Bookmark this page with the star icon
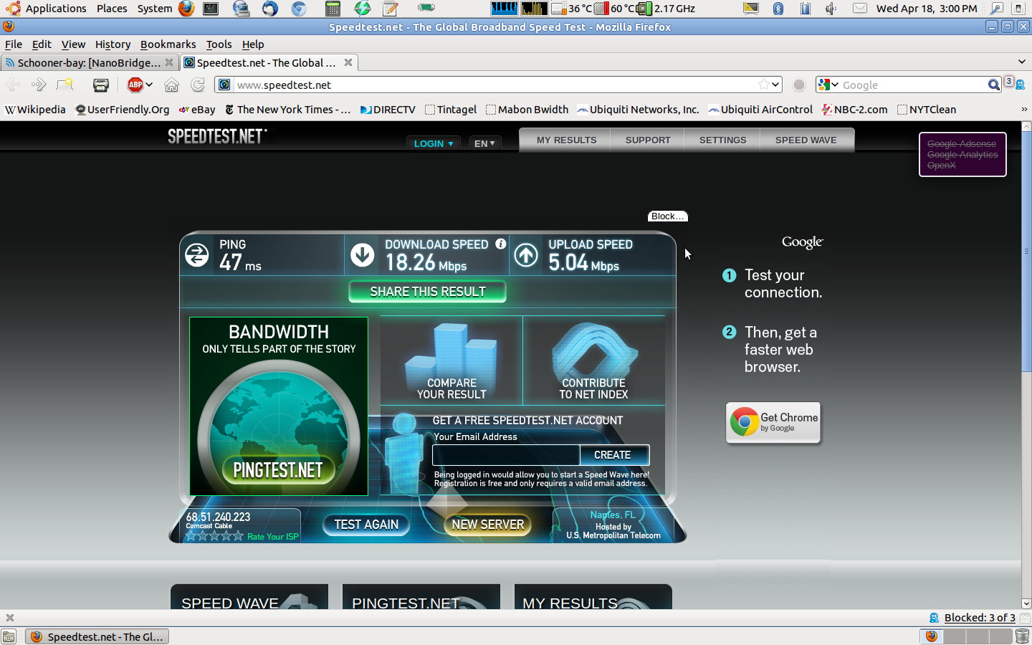 click(764, 85)
